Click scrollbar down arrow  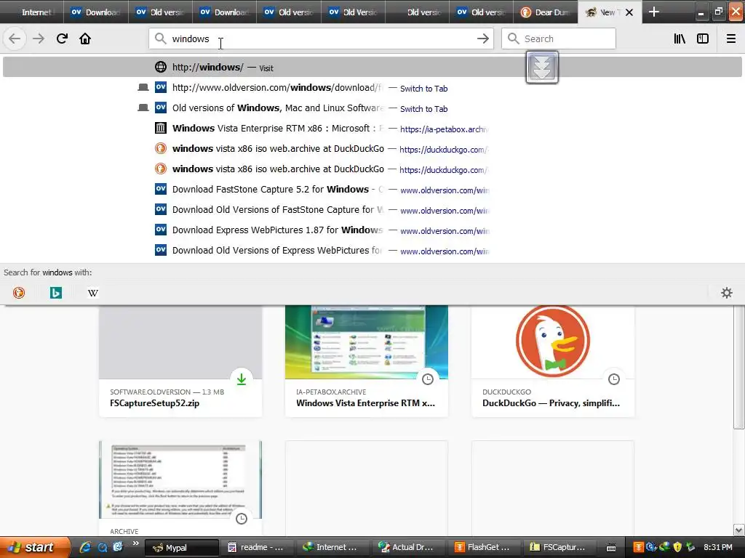coord(738,530)
